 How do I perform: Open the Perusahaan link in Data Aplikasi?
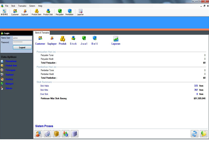(11, 61)
